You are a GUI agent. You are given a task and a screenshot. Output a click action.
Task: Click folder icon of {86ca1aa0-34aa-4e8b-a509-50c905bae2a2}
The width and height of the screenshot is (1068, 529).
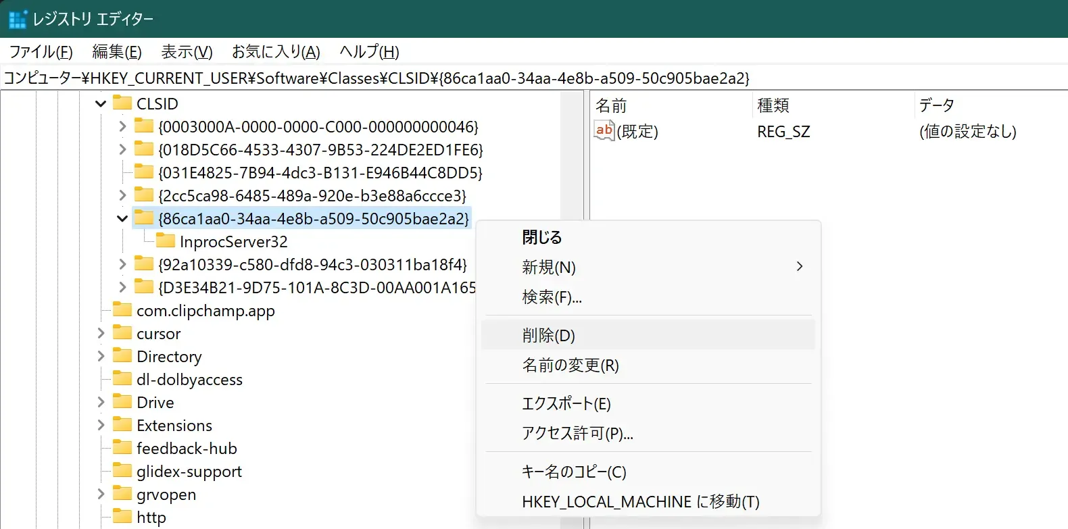tap(144, 218)
